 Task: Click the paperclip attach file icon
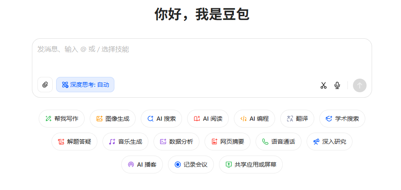pos(45,85)
